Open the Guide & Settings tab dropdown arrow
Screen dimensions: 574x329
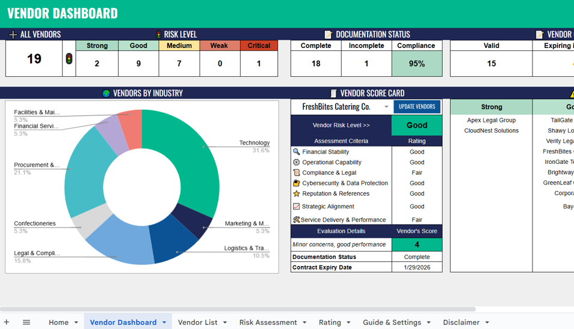(x=428, y=322)
